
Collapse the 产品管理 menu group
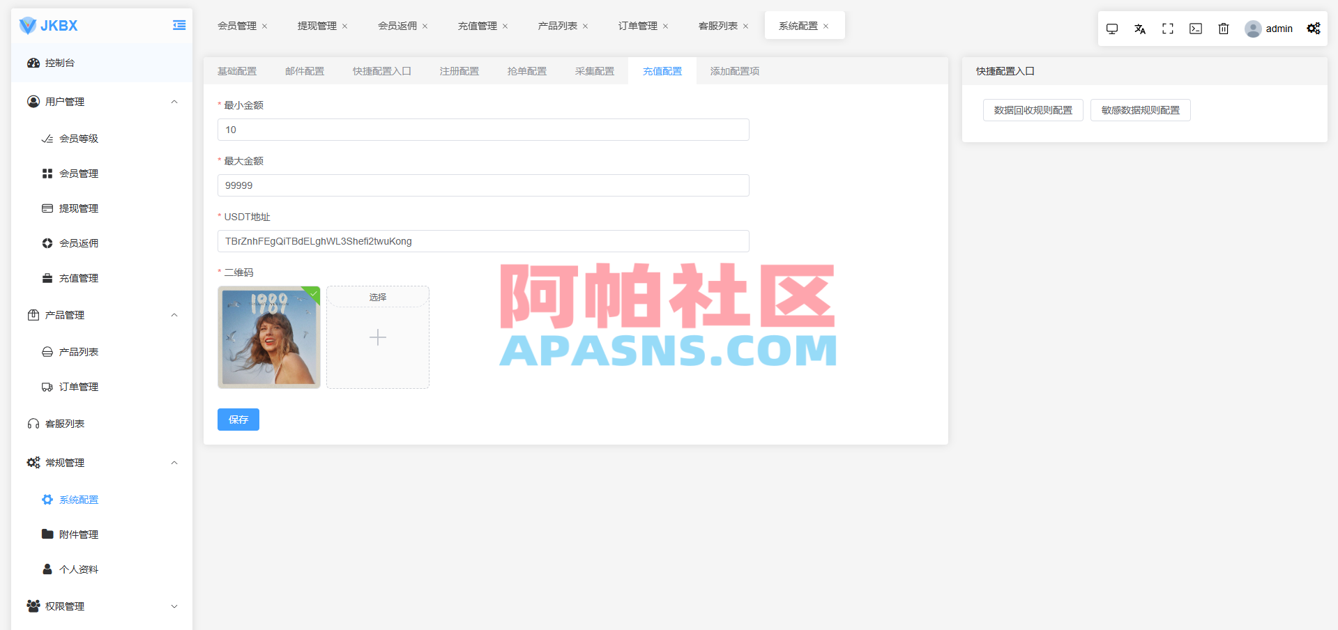(102, 315)
